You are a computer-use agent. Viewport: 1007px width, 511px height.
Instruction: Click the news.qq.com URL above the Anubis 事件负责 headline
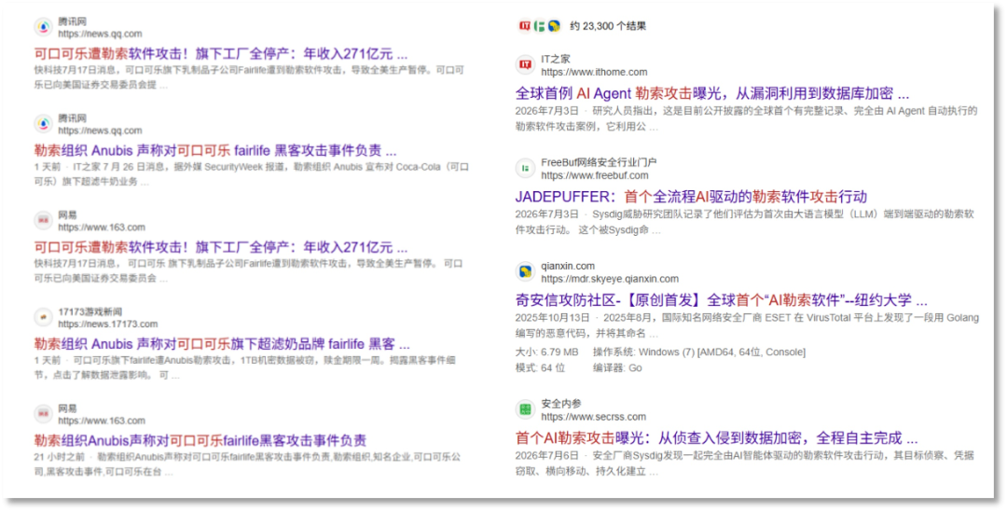(100, 131)
